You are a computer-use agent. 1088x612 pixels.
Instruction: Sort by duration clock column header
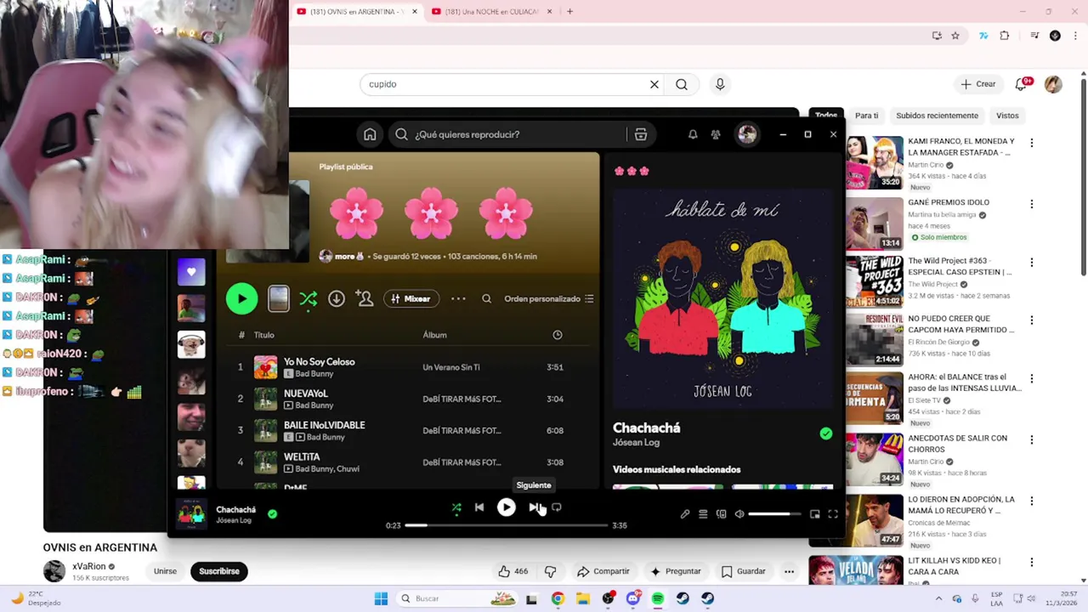pyautogui.click(x=558, y=335)
